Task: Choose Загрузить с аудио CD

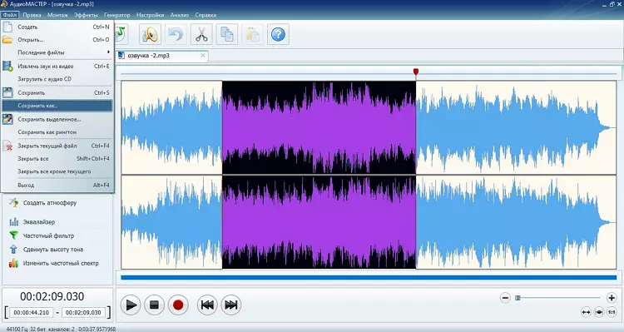Action: coord(57,79)
